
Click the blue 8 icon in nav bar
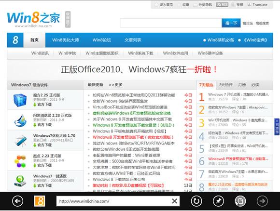point(15,40)
